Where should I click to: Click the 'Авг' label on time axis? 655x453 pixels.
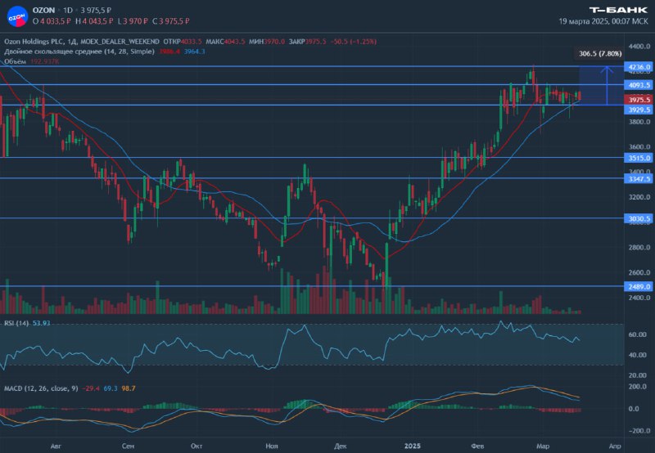pos(56,446)
